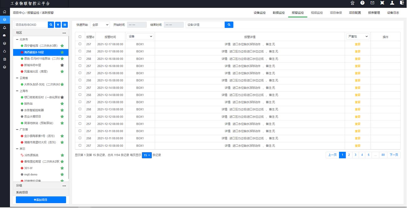Click the filter funnel button beside project search
Image resolution: width=407 pixels, height=208 pixels.
point(58,25)
